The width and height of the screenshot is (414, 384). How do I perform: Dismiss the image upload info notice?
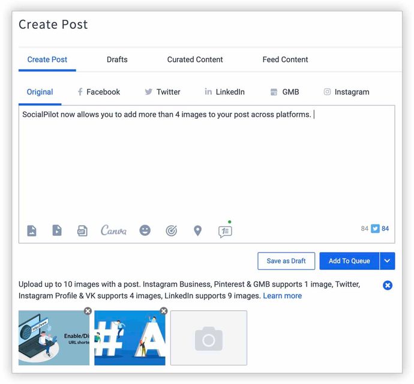point(388,285)
